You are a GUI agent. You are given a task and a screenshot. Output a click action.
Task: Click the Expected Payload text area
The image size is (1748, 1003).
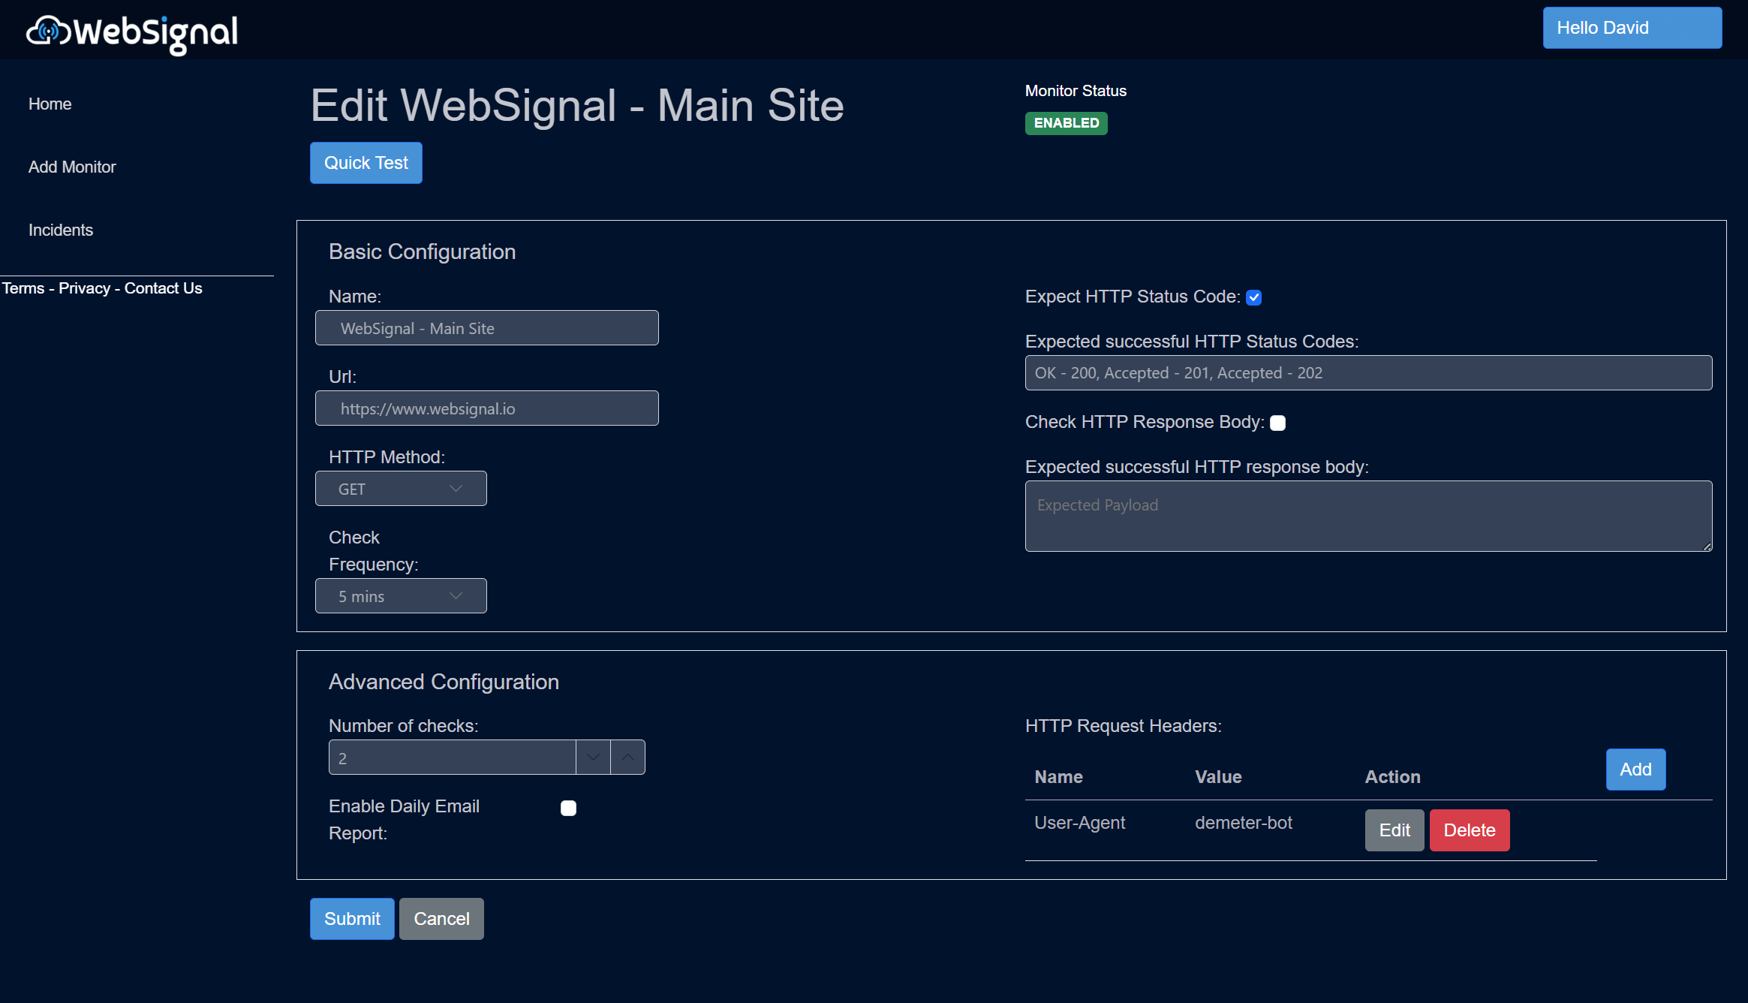(1368, 517)
